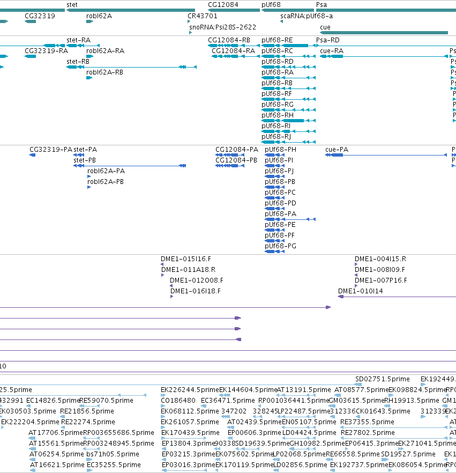This screenshot has height=473, width=456.
Task: Click protein stet-PB label
Action: [84, 160]
